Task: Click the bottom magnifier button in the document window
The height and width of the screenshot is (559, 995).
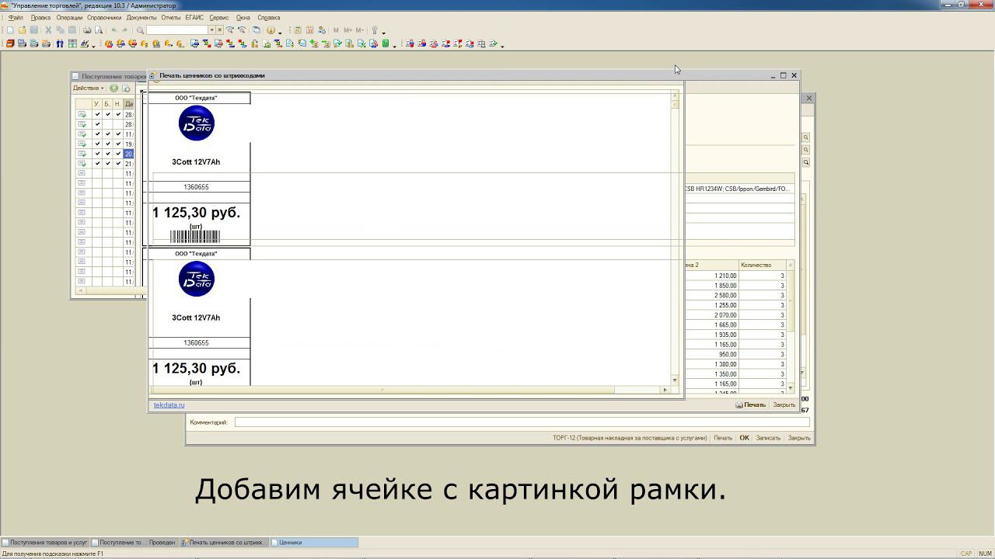Action: point(806,162)
